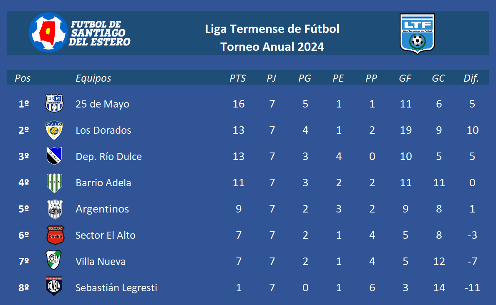Click the Argentinos club crest
This screenshot has width=496, height=305.
click(x=55, y=209)
